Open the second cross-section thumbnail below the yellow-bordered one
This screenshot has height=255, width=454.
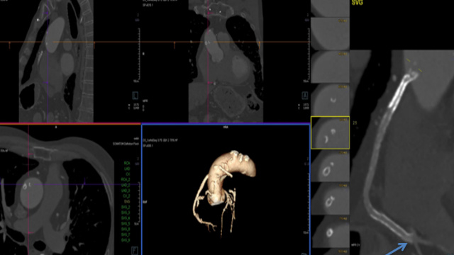pyautogui.click(x=330, y=198)
